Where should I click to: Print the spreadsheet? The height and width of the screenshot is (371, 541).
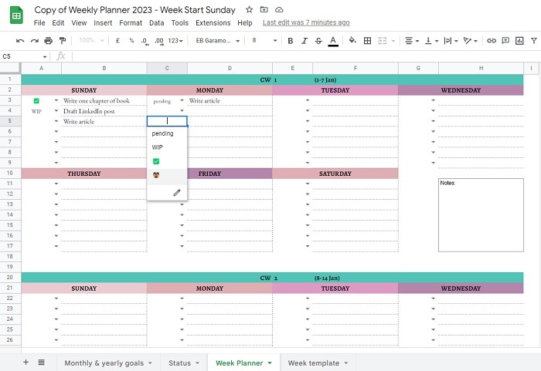click(48, 41)
